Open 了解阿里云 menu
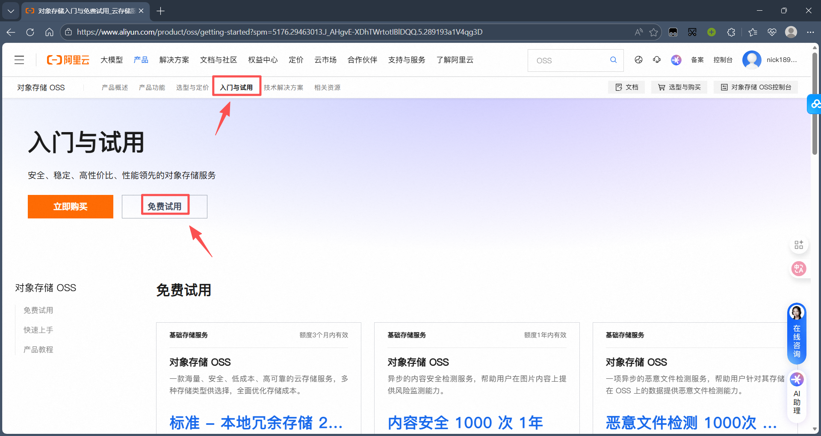Viewport: 821px width, 436px height. click(x=455, y=60)
